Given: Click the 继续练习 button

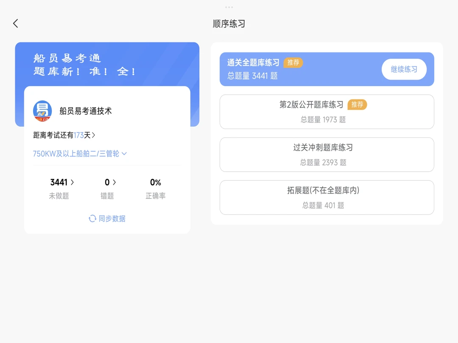Looking at the screenshot, I should coord(404,69).
